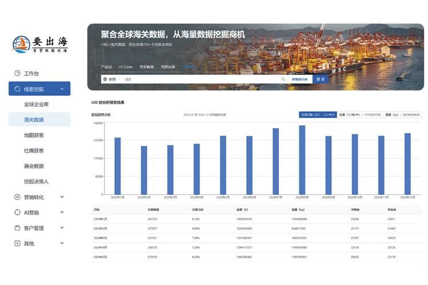The height and width of the screenshot is (285, 428).
Task: Click the 2024年12月 chart bar
Action: [407, 164]
